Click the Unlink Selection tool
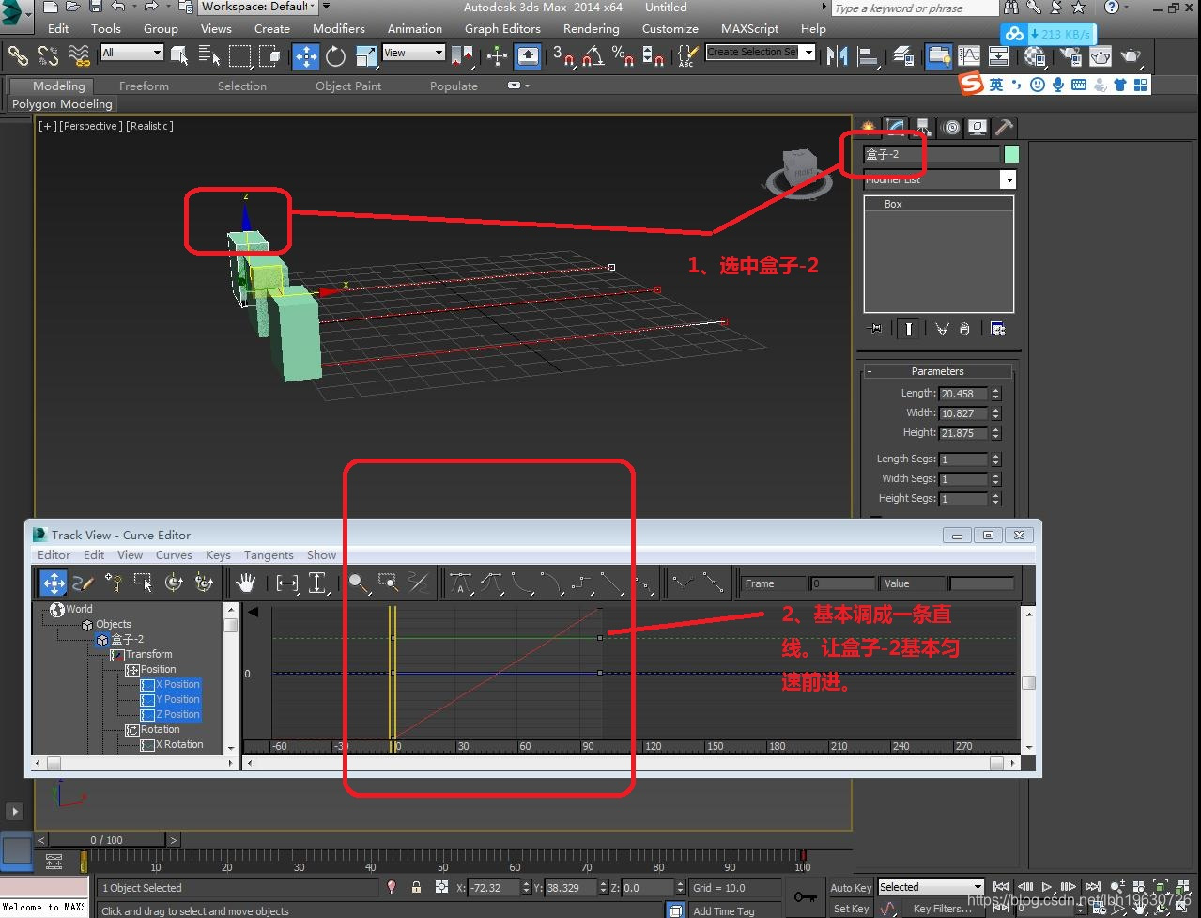The height and width of the screenshot is (918, 1201). tap(48, 55)
